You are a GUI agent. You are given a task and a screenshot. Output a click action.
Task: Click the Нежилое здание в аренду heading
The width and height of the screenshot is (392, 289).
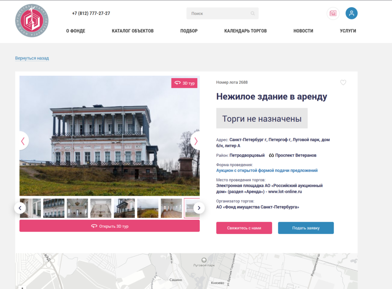point(271,96)
